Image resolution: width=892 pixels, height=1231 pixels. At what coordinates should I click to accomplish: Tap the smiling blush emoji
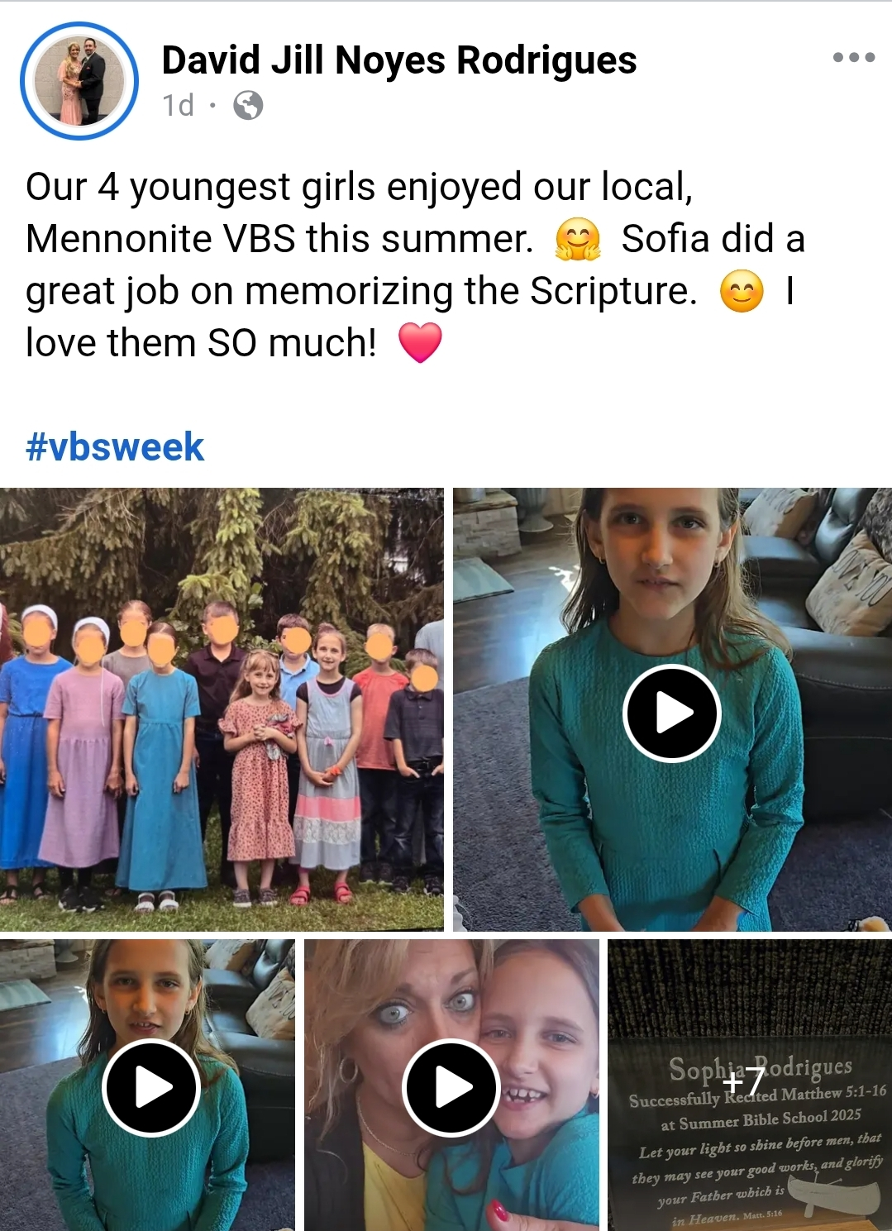[x=742, y=291]
